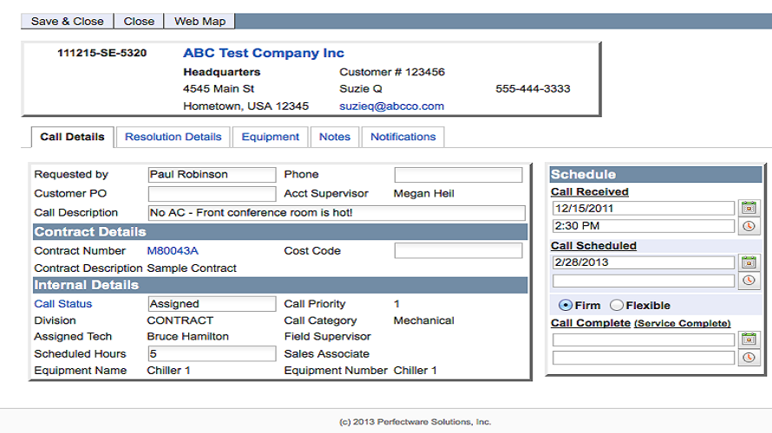Open calendar picker for Call Complete date

click(749, 339)
